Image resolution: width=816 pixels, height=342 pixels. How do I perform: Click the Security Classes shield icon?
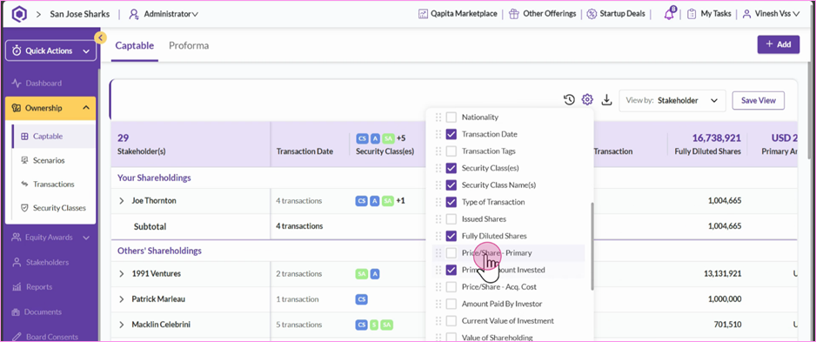24,208
